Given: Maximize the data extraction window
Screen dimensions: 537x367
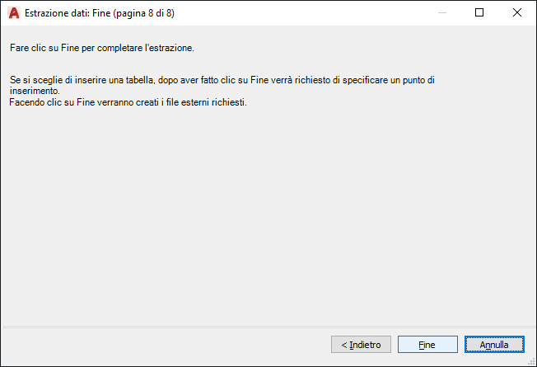Looking at the screenshot, I should [x=480, y=13].
